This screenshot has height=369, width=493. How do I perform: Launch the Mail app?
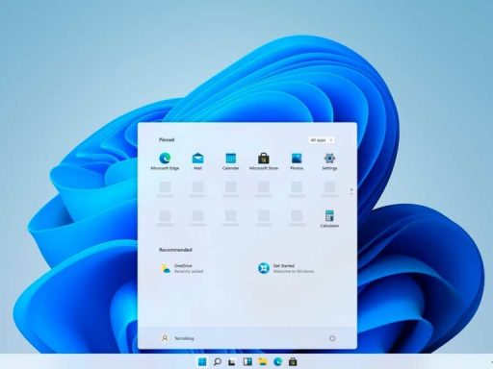tap(197, 161)
